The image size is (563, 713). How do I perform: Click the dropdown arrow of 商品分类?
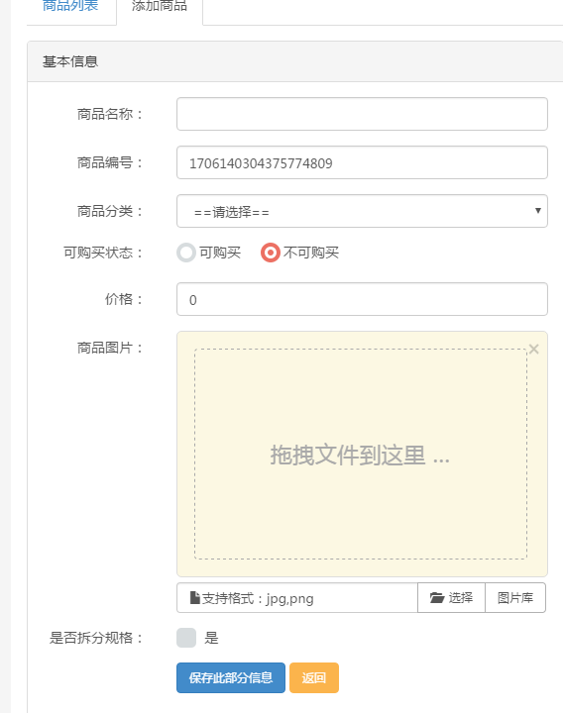pos(538,211)
